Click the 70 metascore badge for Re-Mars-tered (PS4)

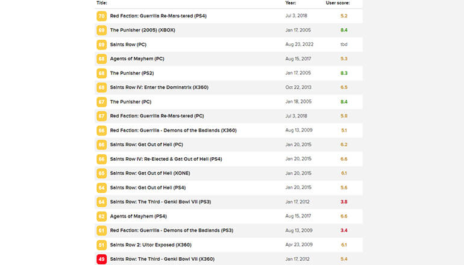tap(101, 16)
